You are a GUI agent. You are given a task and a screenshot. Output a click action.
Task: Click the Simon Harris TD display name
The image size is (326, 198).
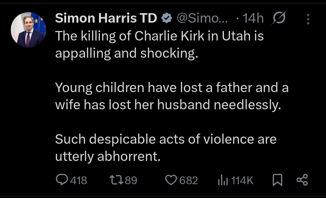[x=106, y=19]
